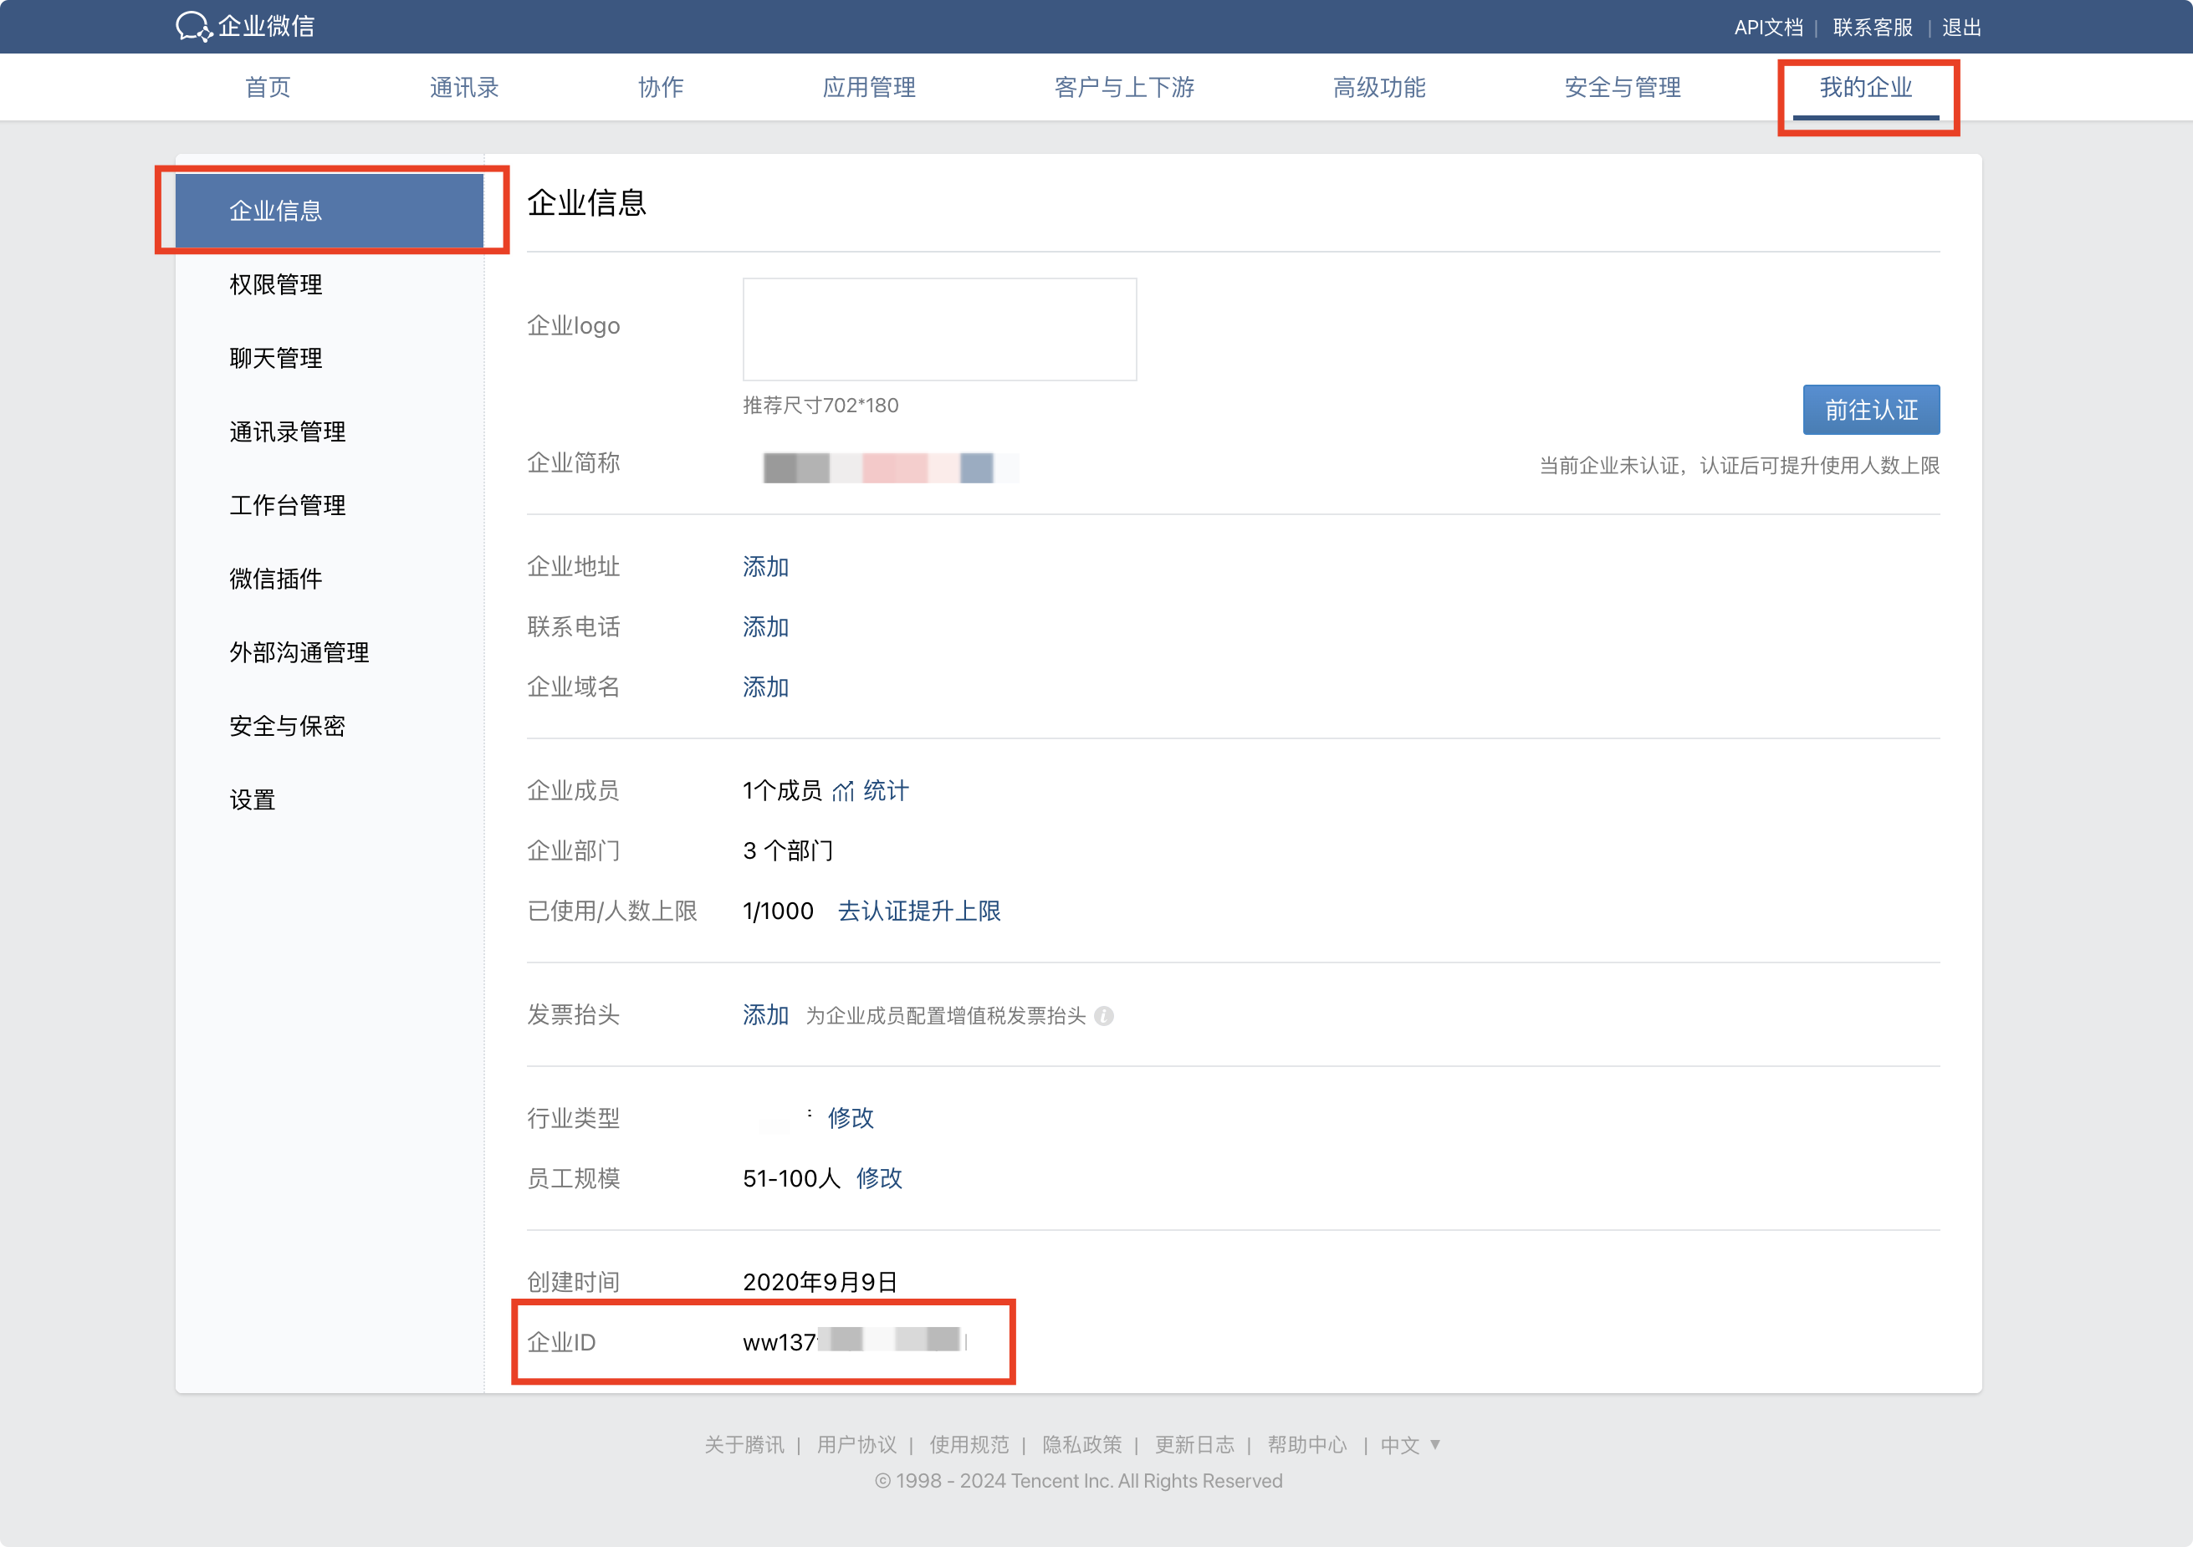The height and width of the screenshot is (1547, 2193).
Task: Open 微信插件 sidebar entry
Action: 276,579
